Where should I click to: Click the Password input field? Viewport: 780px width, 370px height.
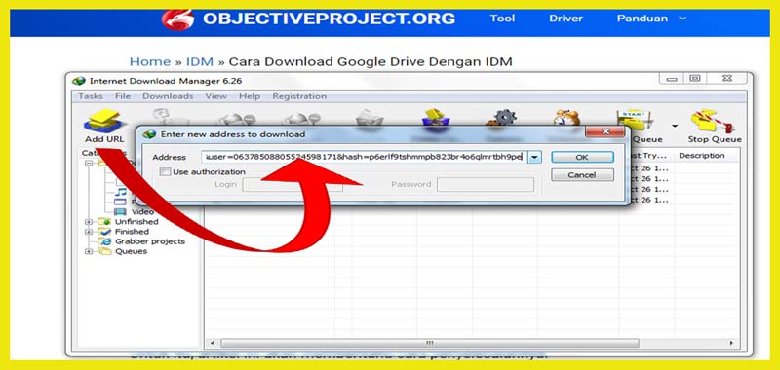tap(486, 185)
